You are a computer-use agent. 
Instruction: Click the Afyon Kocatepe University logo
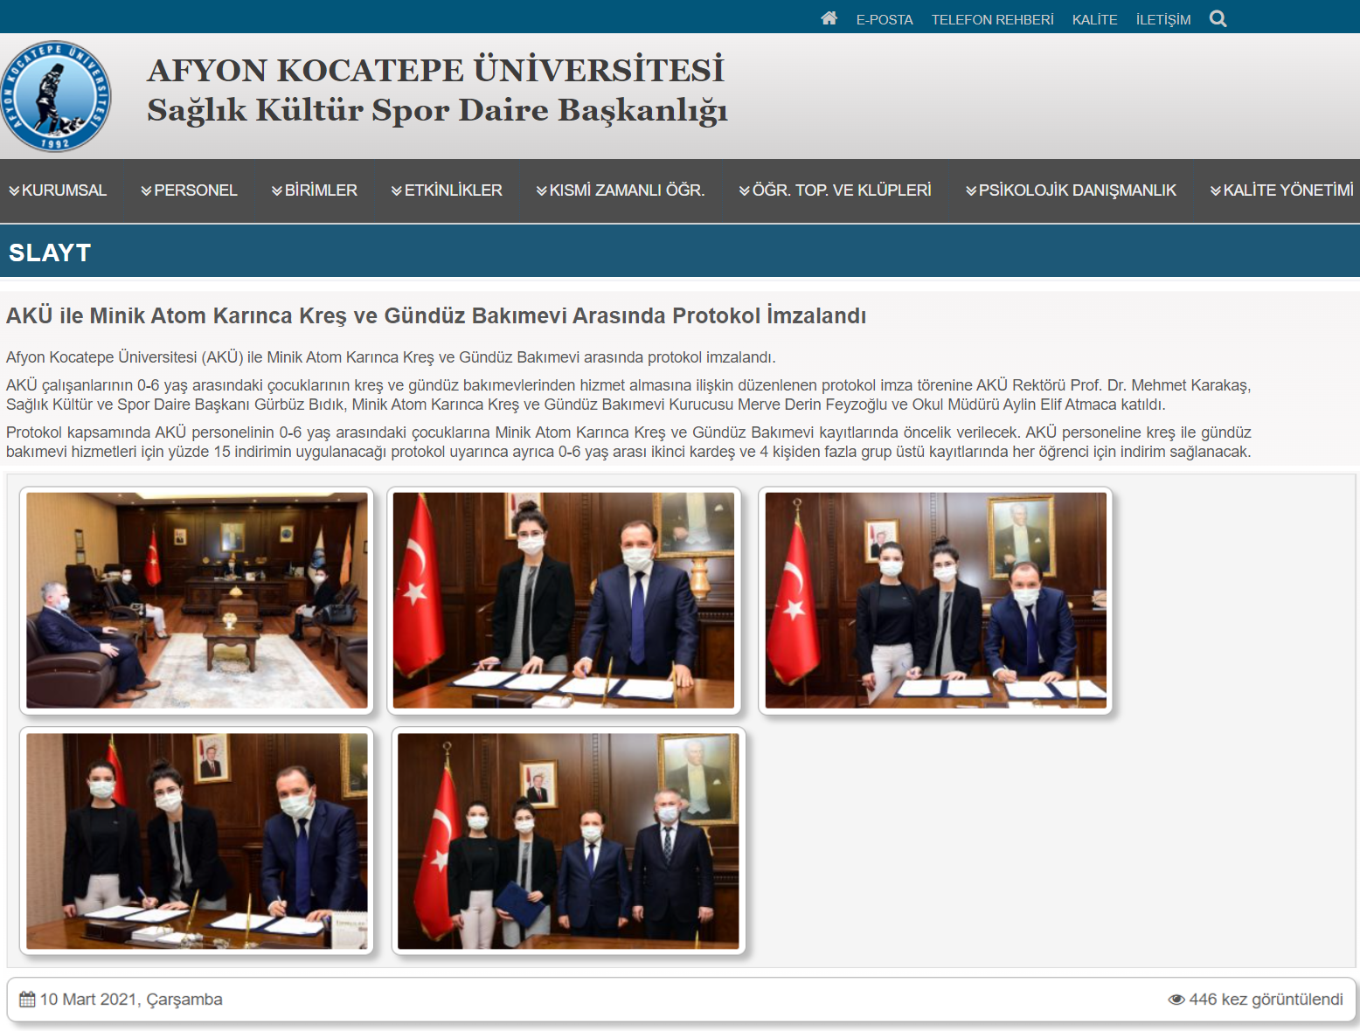pos(56,96)
